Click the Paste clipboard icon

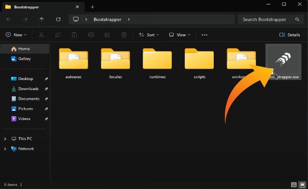74,35
